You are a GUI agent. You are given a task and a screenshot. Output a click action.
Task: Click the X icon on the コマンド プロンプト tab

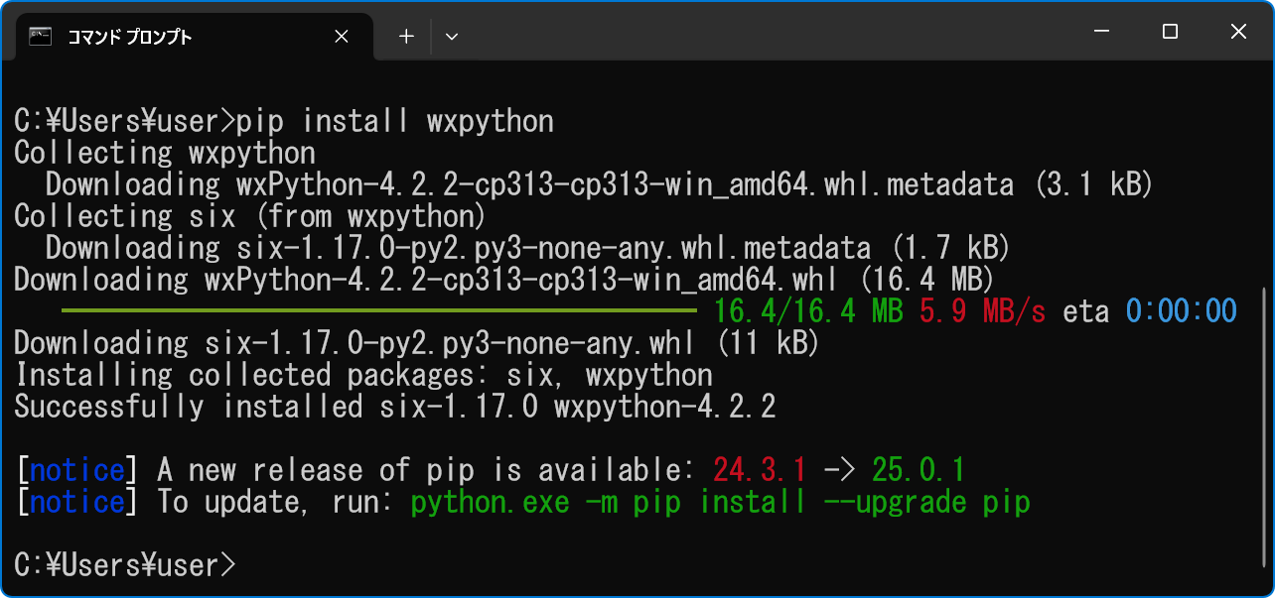point(341,36)
